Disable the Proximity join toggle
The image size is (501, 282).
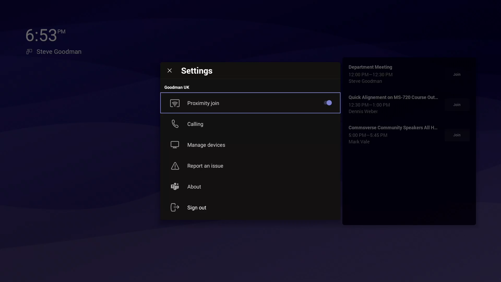328,103
